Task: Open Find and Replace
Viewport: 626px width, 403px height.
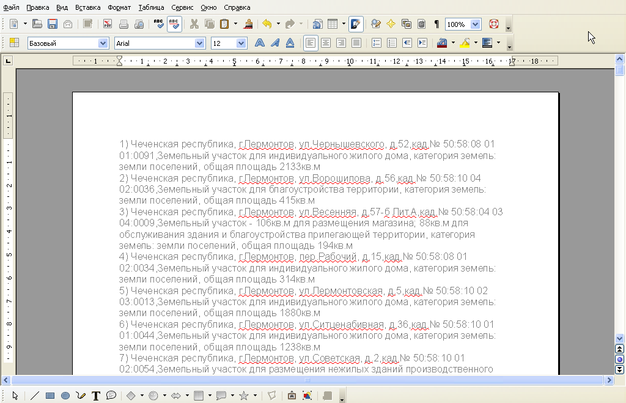Action: (376, 24)
